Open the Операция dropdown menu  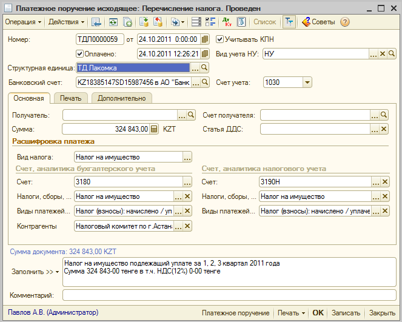click(x=23, y=22)
